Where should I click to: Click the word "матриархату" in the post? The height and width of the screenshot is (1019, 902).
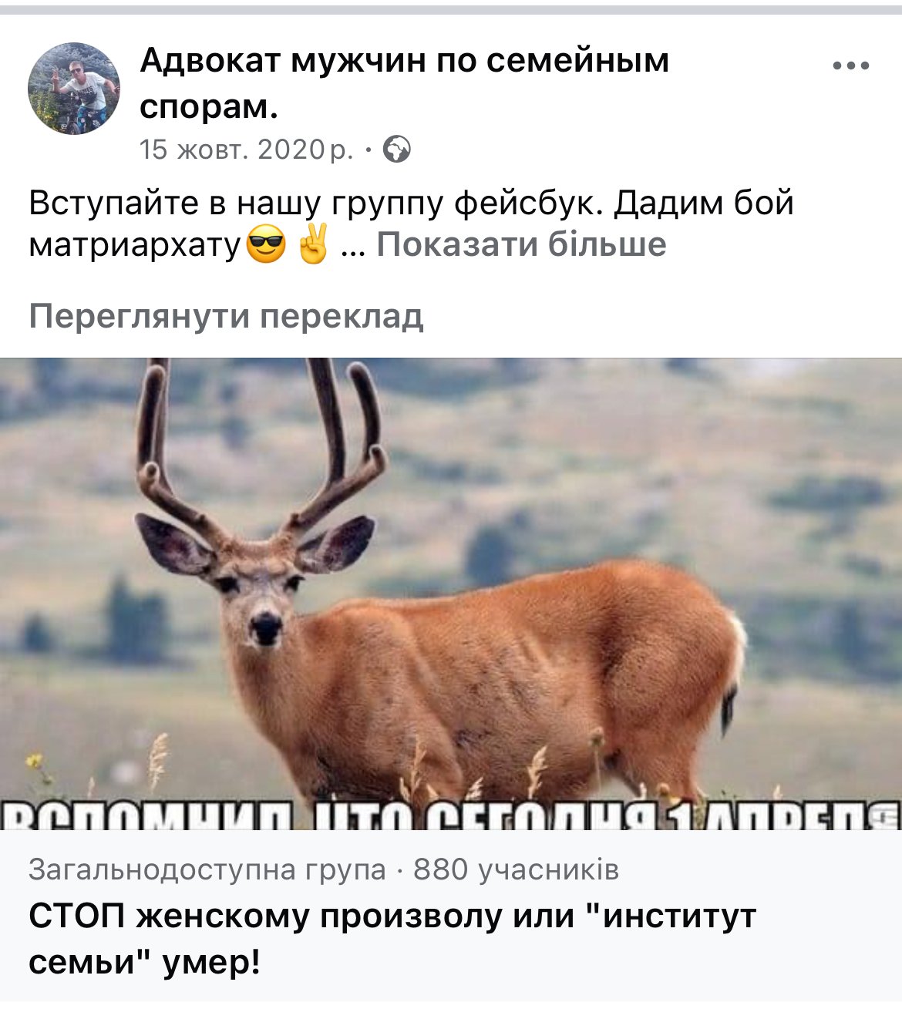click(x=136, y=245)
